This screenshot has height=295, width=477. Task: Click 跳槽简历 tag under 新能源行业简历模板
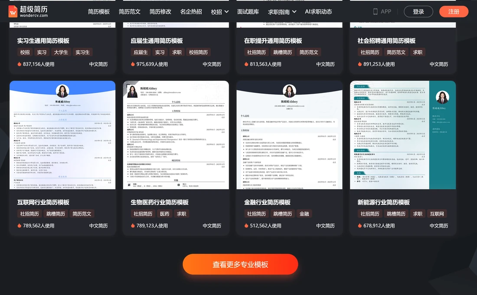(396, 214)
